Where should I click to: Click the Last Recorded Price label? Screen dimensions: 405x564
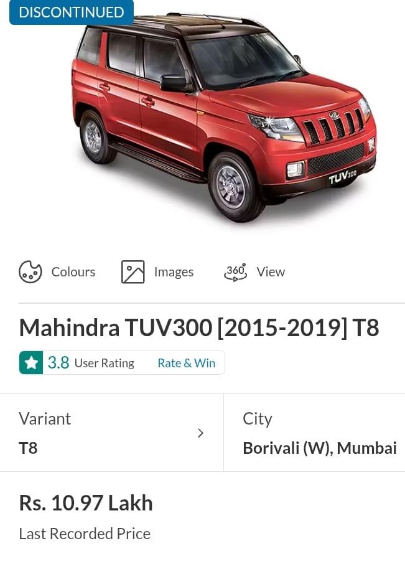(85, 533)
